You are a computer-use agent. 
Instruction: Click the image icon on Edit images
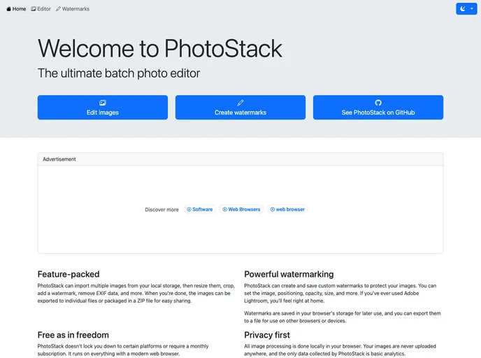tap(103, 103)
